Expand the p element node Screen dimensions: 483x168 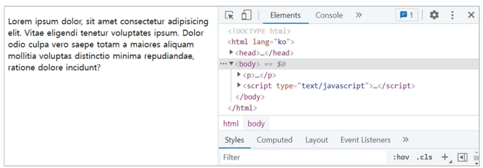pyautogui.click(x=239, y=75)
